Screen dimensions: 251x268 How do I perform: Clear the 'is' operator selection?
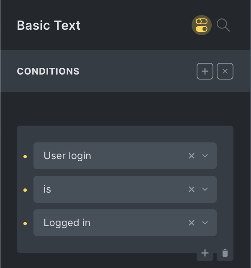point(192,189)
